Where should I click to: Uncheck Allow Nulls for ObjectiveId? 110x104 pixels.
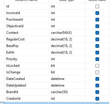tap(97, 26)
